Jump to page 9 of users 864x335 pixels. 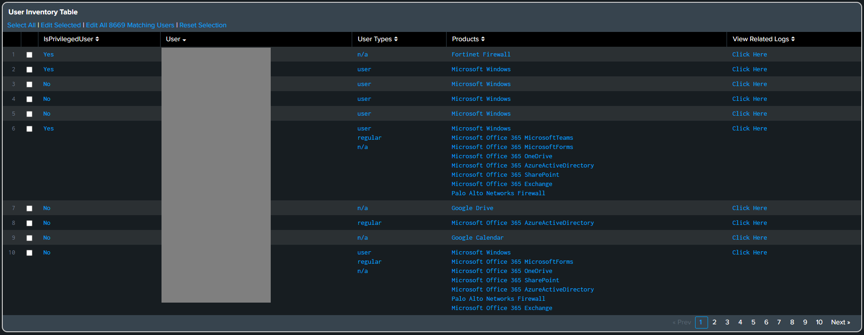coord(805,323)
